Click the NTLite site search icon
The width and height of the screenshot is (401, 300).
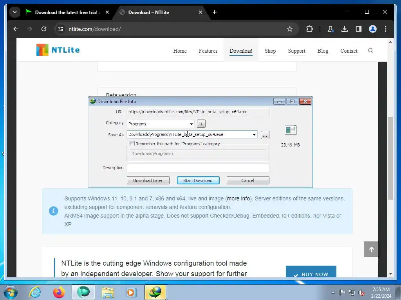(x=370, y=50)
